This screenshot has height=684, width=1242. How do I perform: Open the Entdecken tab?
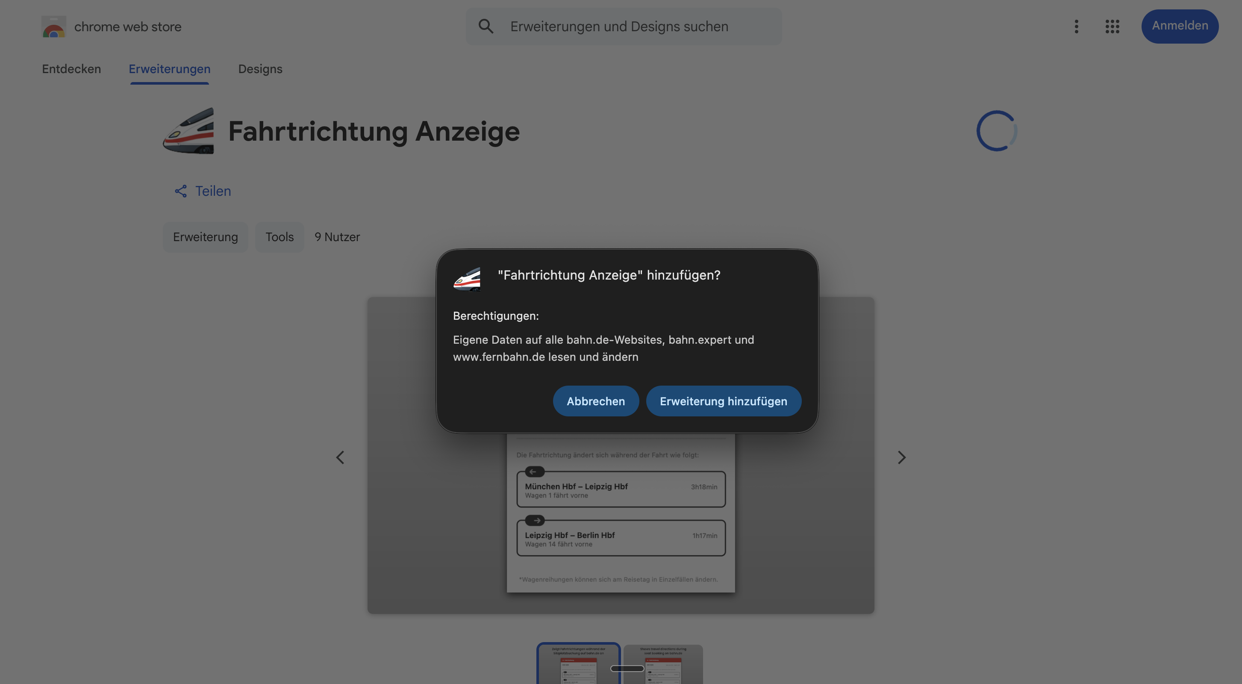pyautogui.click(x=71, y=69)
